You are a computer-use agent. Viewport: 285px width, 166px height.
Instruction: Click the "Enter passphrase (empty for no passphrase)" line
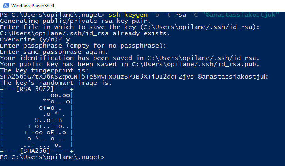[x=83, y=46]
